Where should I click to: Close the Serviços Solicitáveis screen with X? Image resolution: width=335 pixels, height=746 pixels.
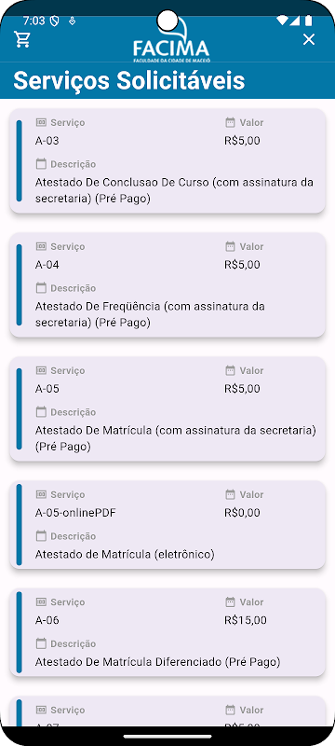[x=309, y=39]
